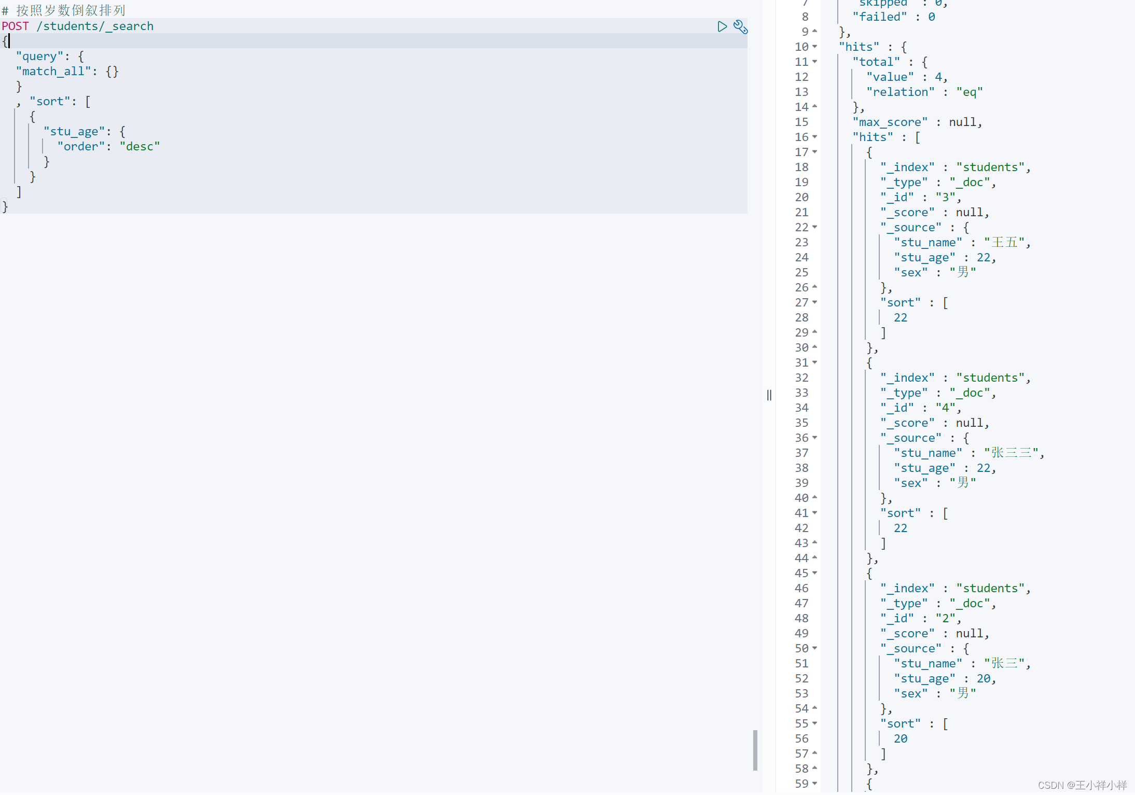
Task: Click the "desc" order value in editor
Action: pyautogui.click(x=140, y=147)
